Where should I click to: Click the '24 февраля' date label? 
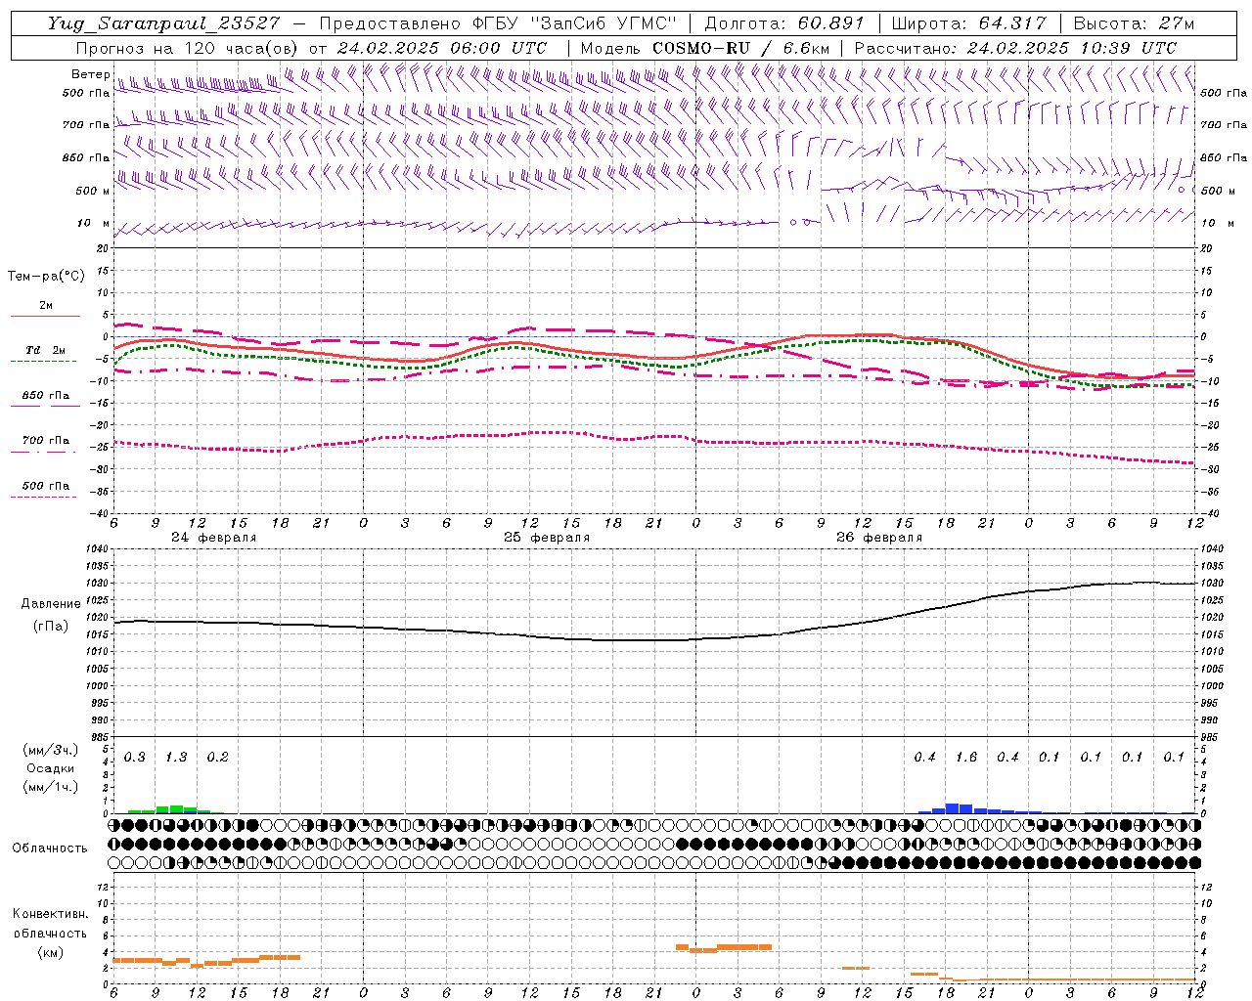pyautogui.click(x=214, y=538)
